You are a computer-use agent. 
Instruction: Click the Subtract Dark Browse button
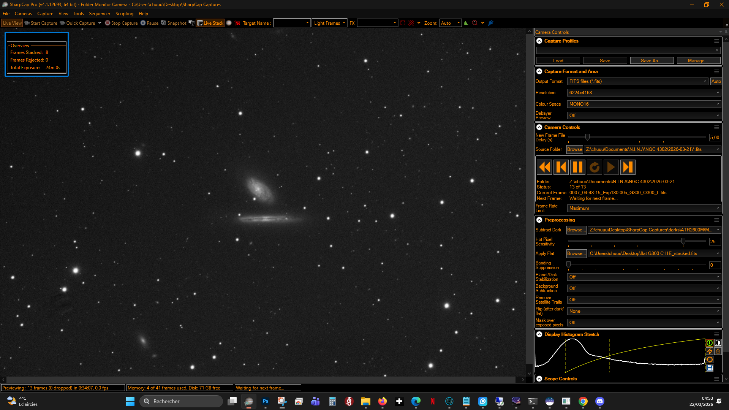pos(576,230)
